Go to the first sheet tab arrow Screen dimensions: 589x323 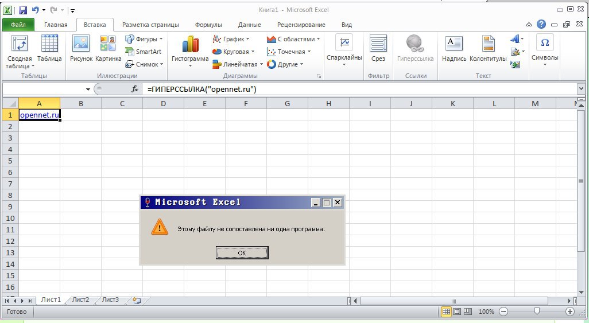(7, 301)
